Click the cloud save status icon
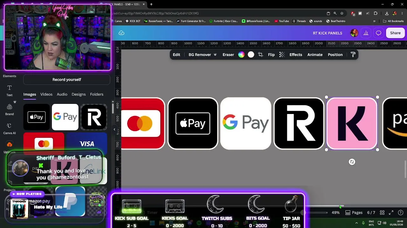The image size is (407, 228). coord(121,33)
